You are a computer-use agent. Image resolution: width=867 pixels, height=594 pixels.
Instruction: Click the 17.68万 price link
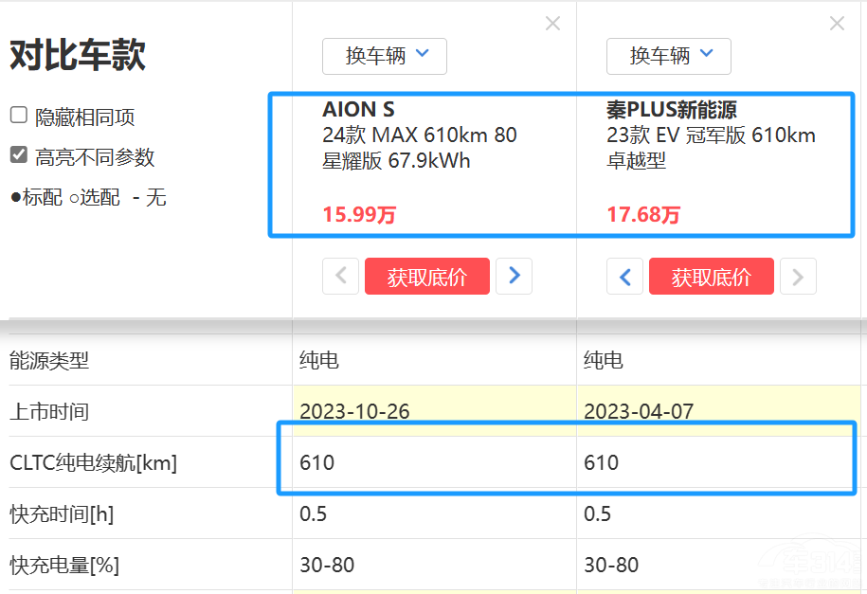[x=642, y=215]
